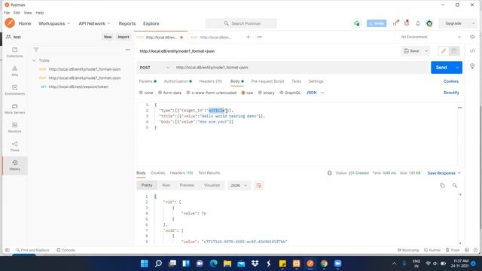Search the response with magnifier icon
Viewport: 482px width, 271px height.
point(455,185)
